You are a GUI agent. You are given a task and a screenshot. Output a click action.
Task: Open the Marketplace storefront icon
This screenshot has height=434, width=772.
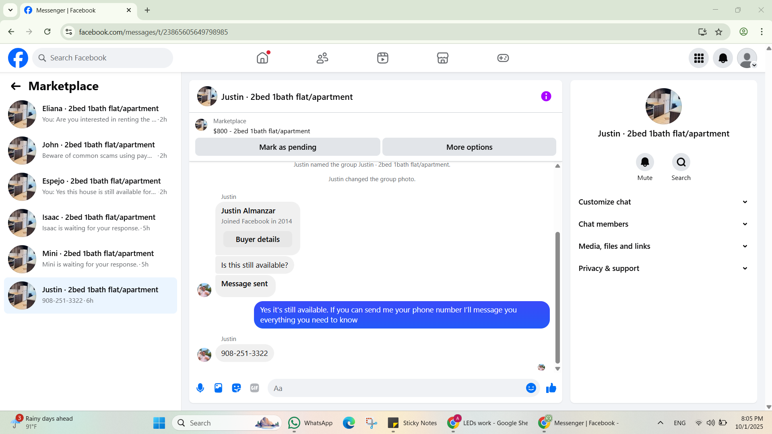[x=443, y=58]
